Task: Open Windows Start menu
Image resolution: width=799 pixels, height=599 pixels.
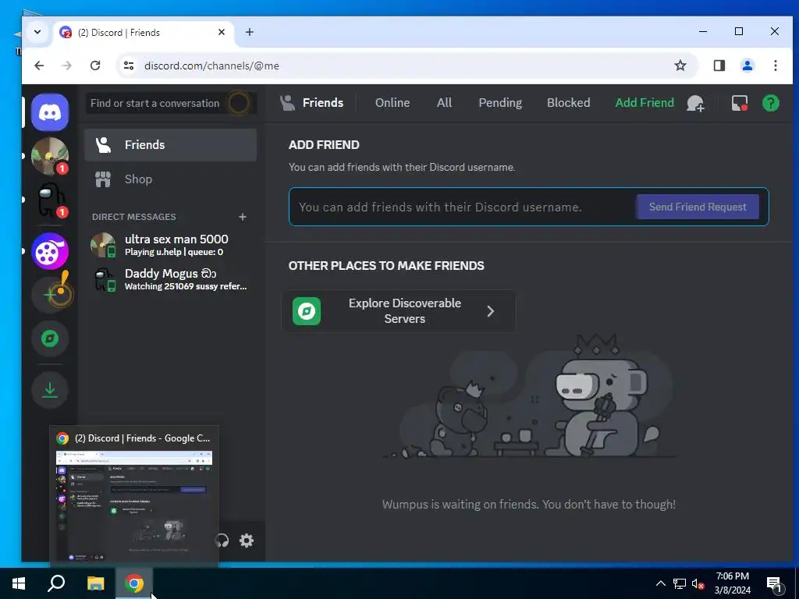Action: click(x=19, y=583)
